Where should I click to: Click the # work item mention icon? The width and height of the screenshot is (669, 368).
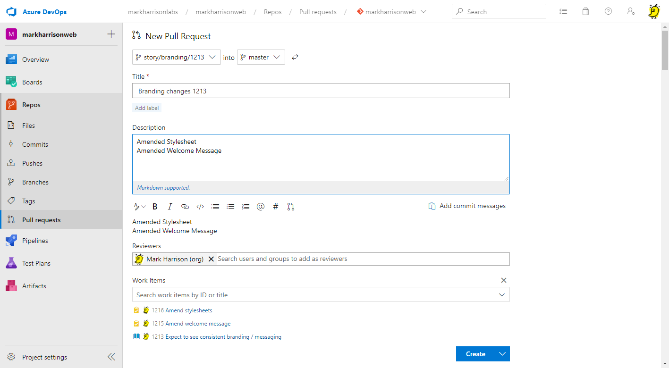coord(276,207)
